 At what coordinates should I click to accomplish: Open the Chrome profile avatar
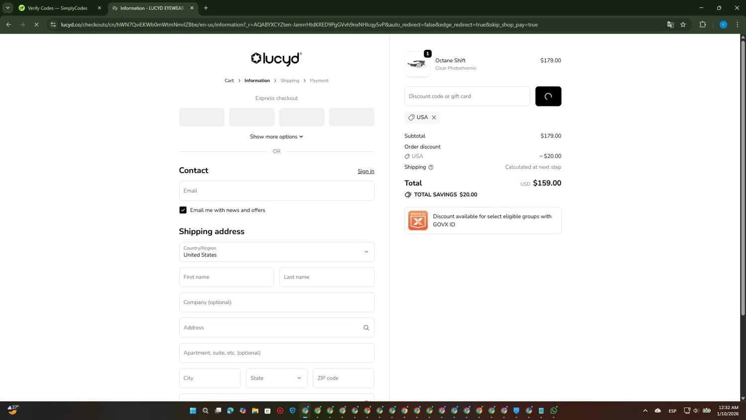(x=724, y=24)
